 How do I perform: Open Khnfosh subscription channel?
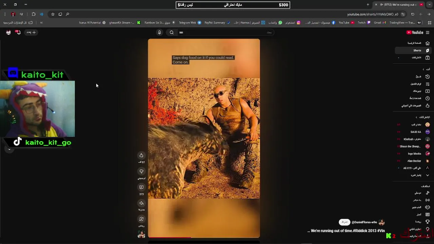pyautogui.click(x=414, y=139)
